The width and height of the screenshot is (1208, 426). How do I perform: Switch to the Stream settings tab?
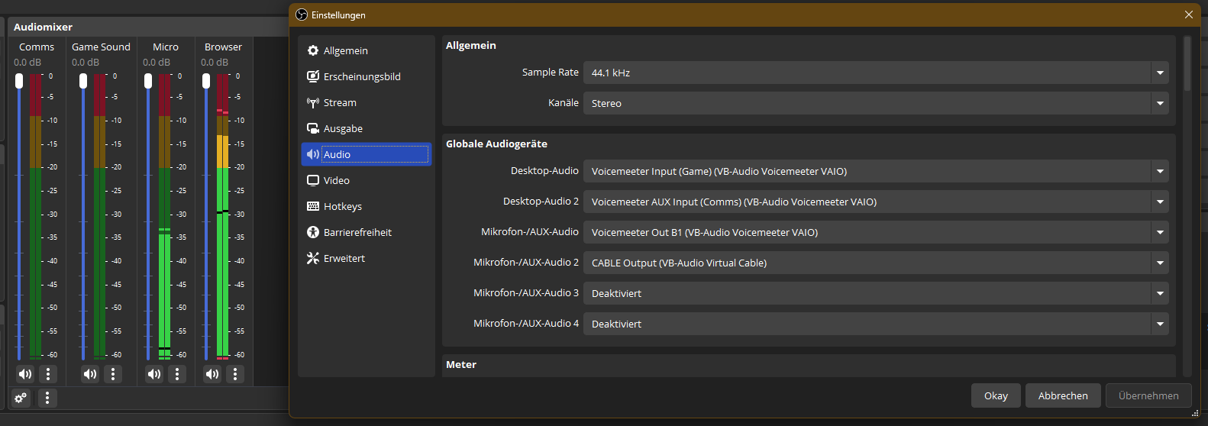pyautogui.click(x=340, y=102)
